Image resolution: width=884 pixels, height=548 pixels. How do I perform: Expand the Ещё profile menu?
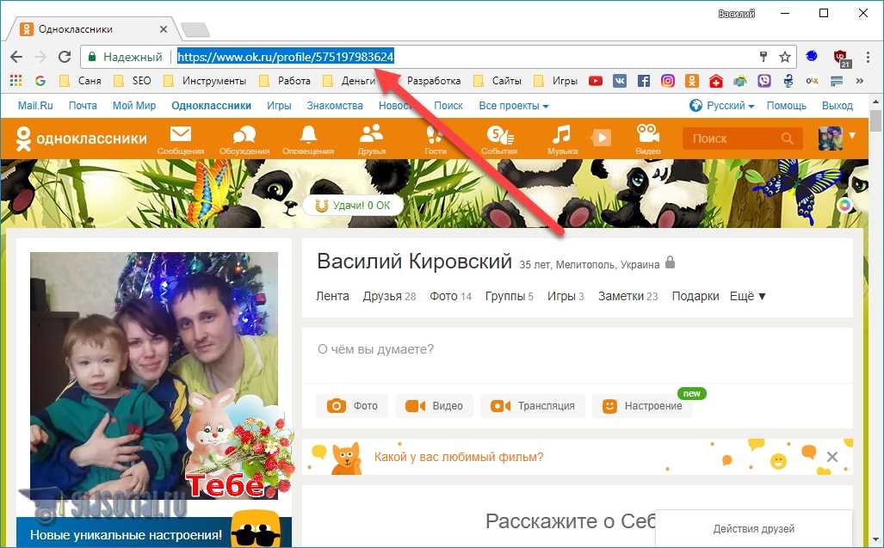(x=747, y=296)
